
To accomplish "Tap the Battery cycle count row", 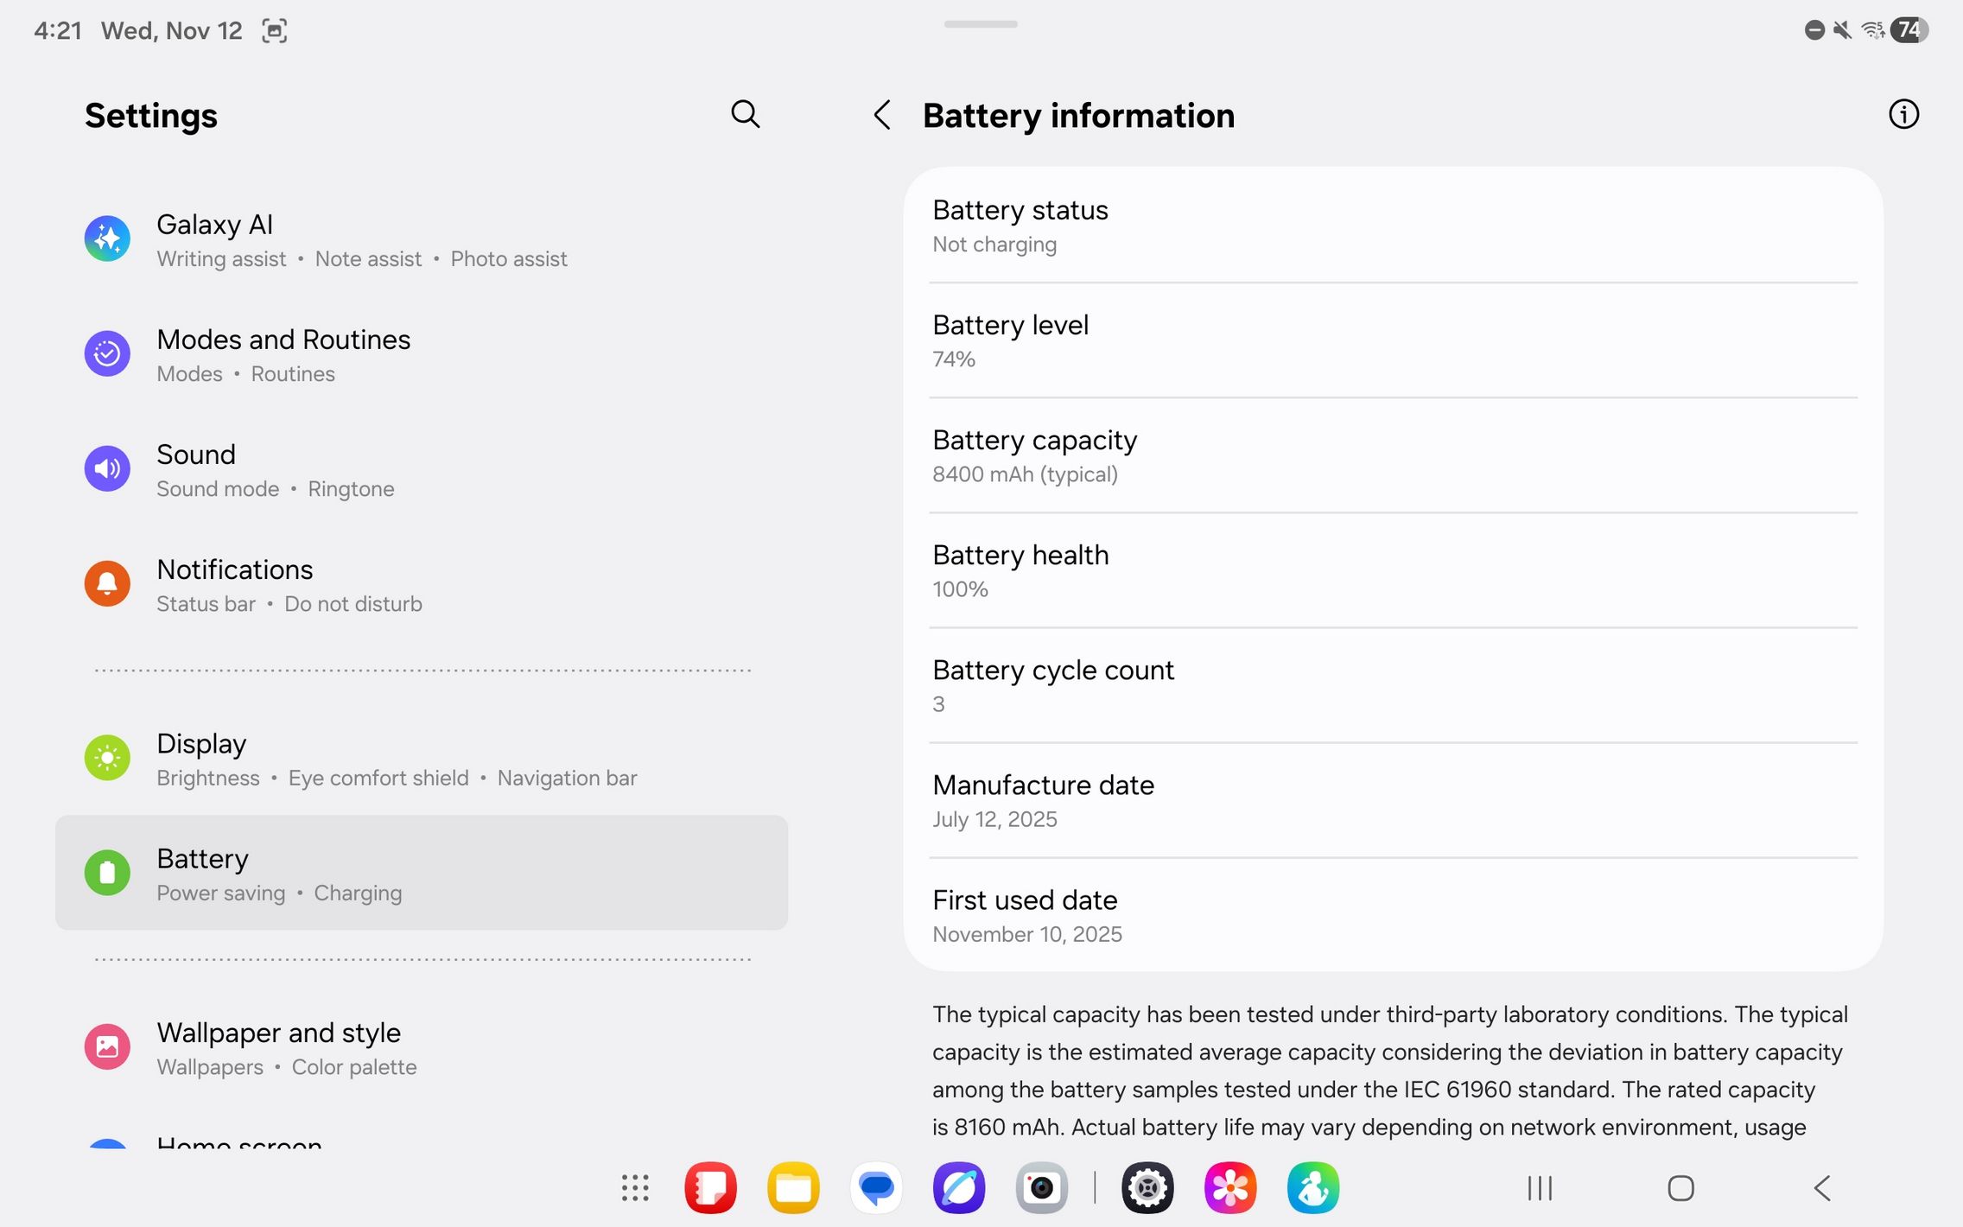I will (1393, 686).
